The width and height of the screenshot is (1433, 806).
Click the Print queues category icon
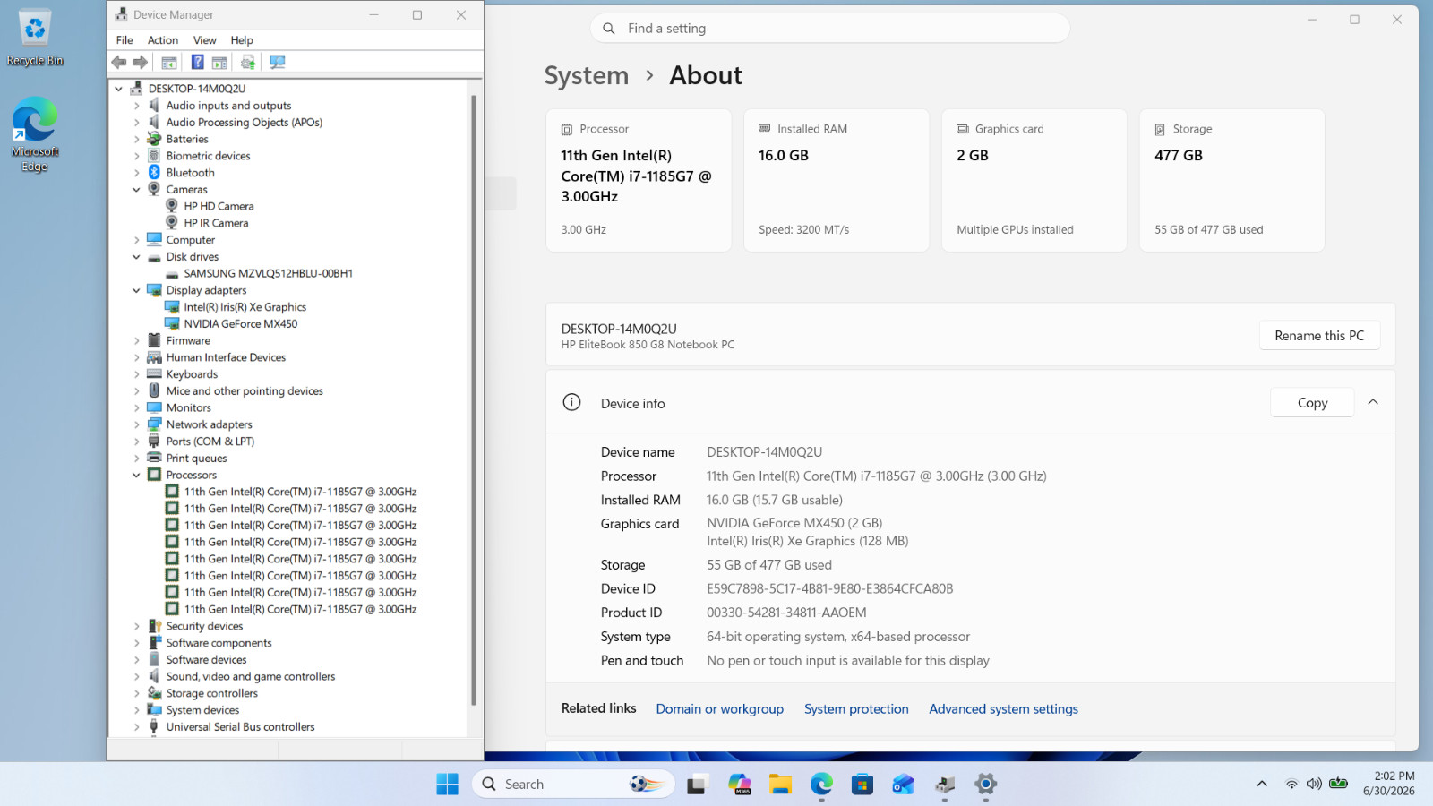(154, 458)
